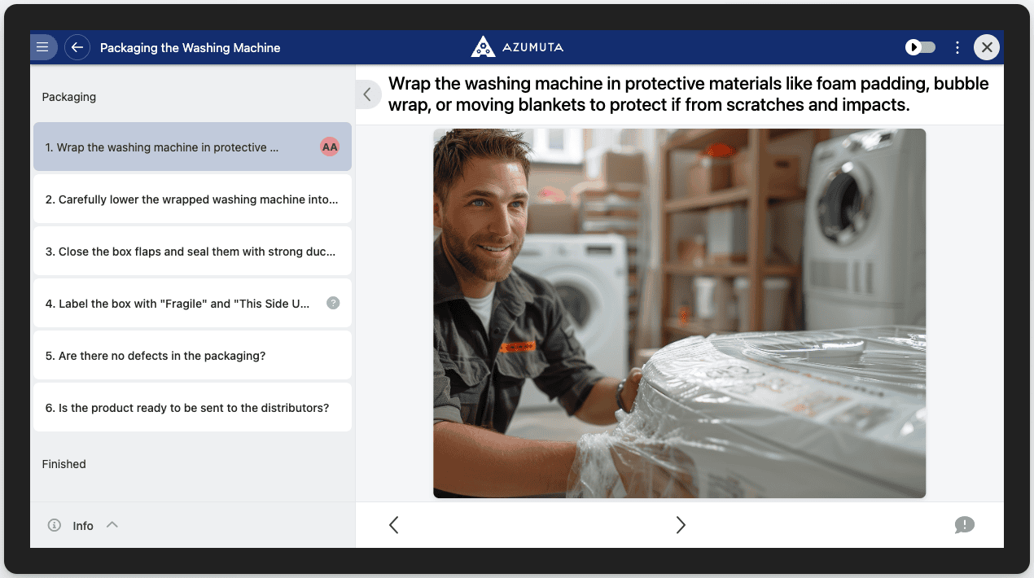Click the question mark icon on step 4
Viewport: 1034px width, 578px height.
(x=333, y=303)
